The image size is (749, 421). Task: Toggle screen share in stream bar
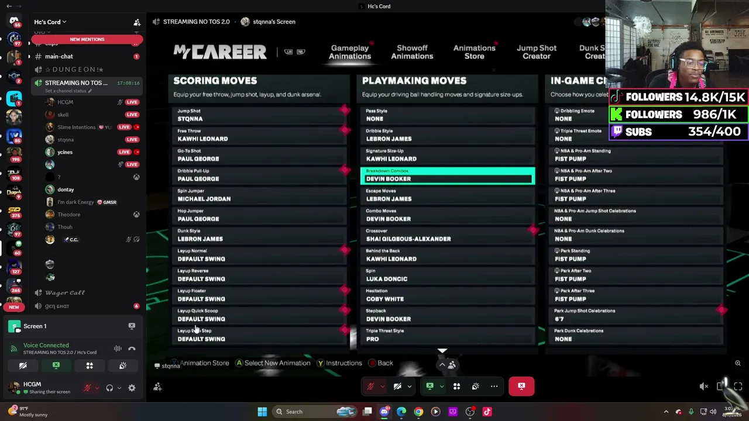(430, 387)
